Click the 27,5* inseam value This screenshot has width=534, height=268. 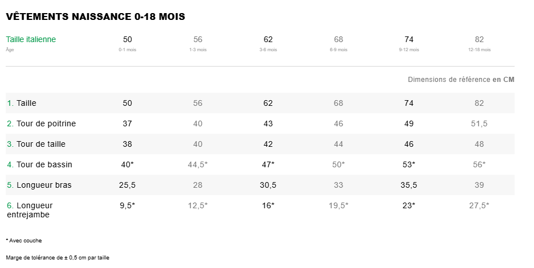tap(479, 205)
